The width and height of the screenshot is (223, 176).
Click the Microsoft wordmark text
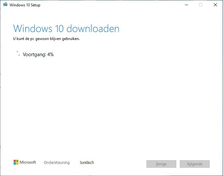coord(28,162)
